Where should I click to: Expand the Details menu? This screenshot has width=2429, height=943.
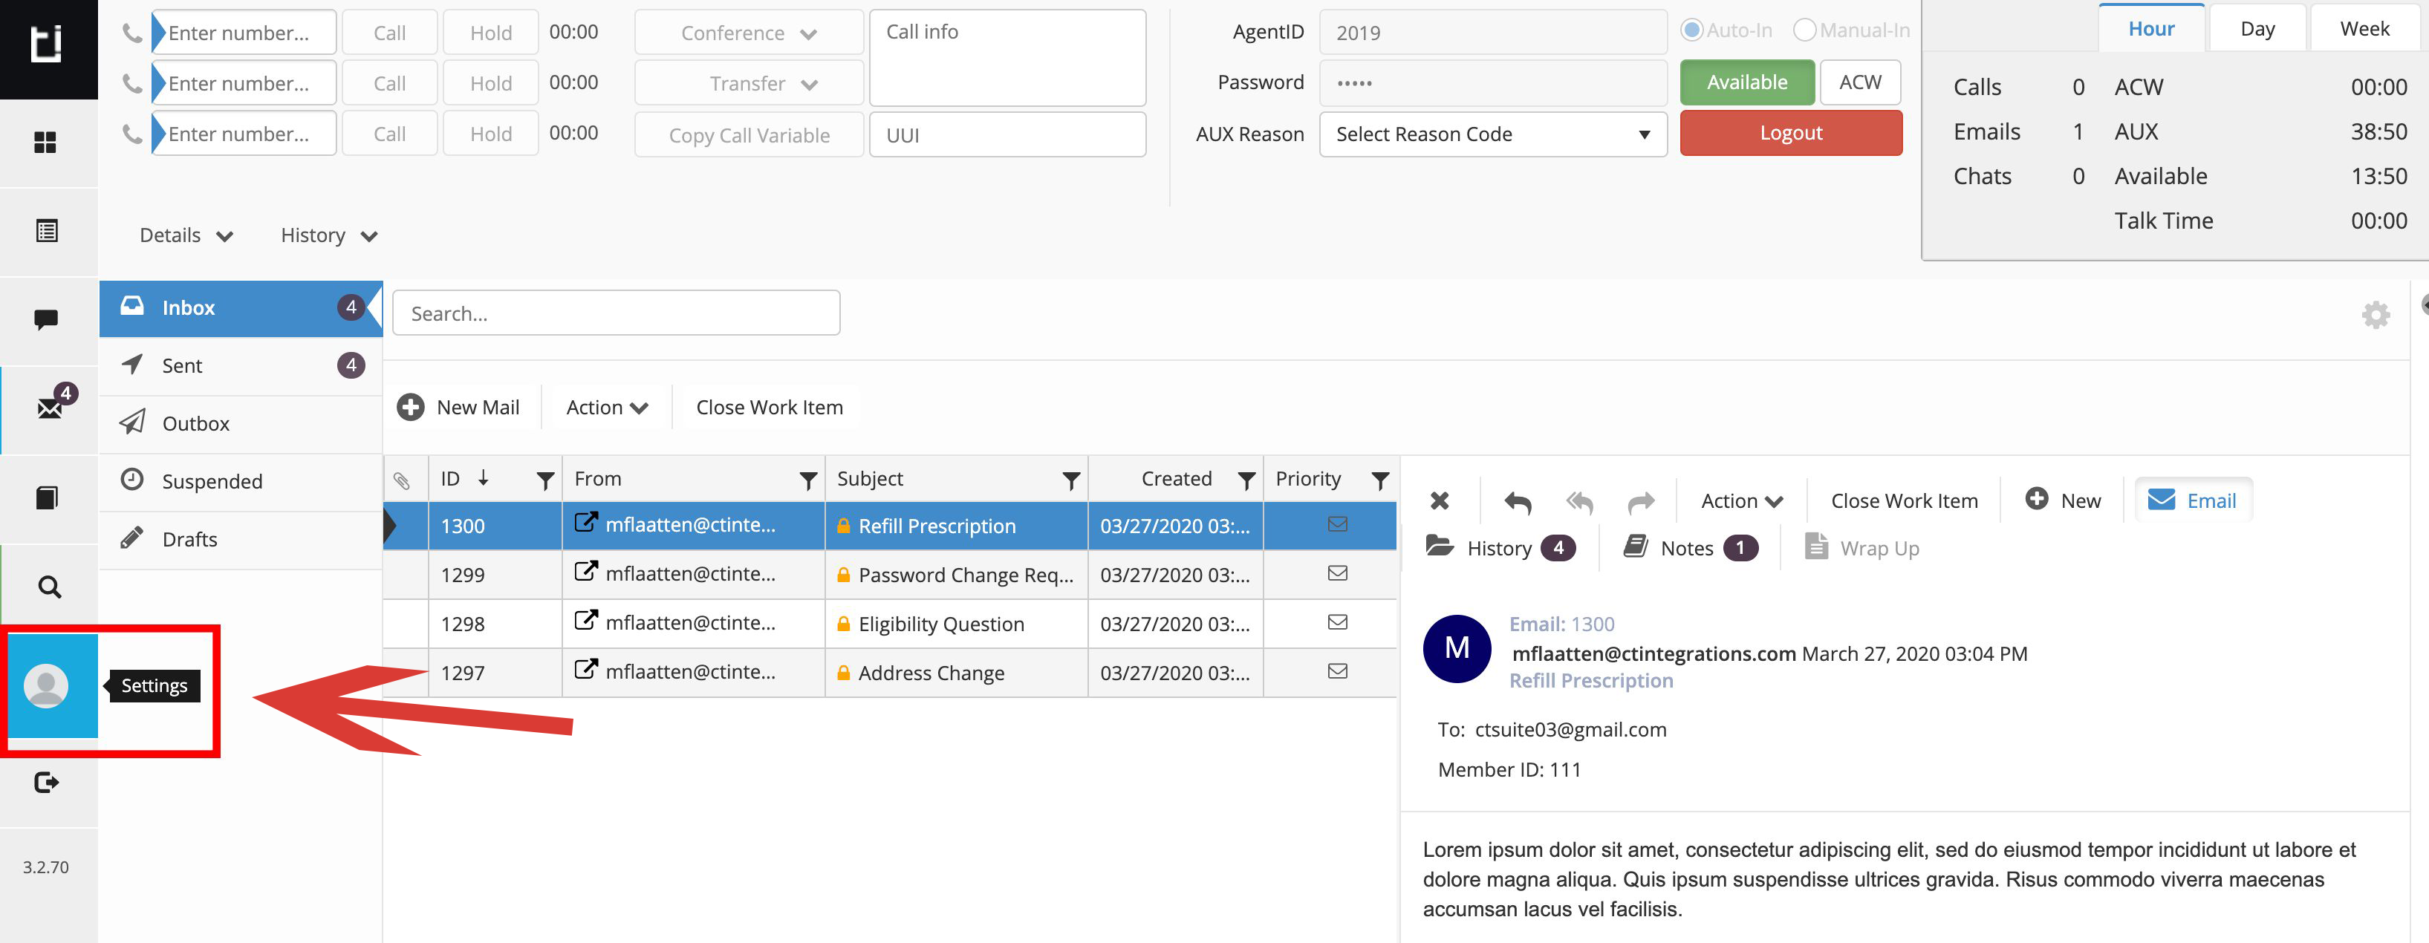pyautogui.click(x=186, y=236)
